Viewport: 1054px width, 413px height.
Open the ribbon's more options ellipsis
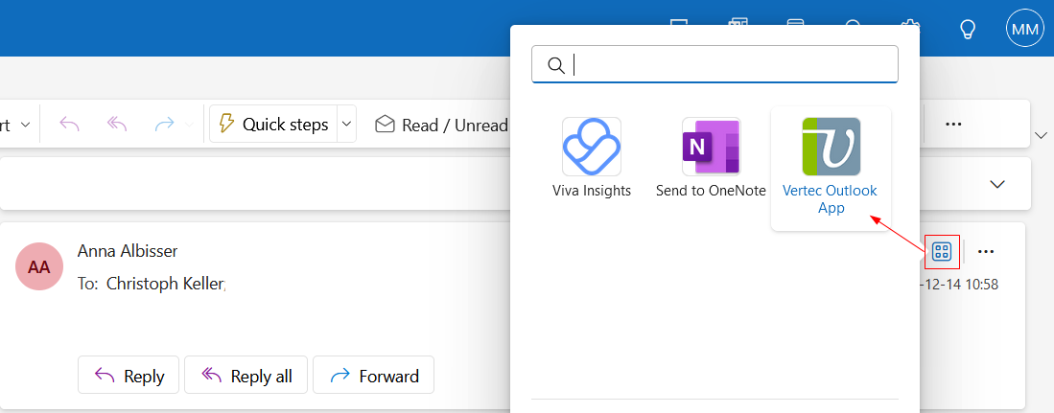(x=953, y=125)
